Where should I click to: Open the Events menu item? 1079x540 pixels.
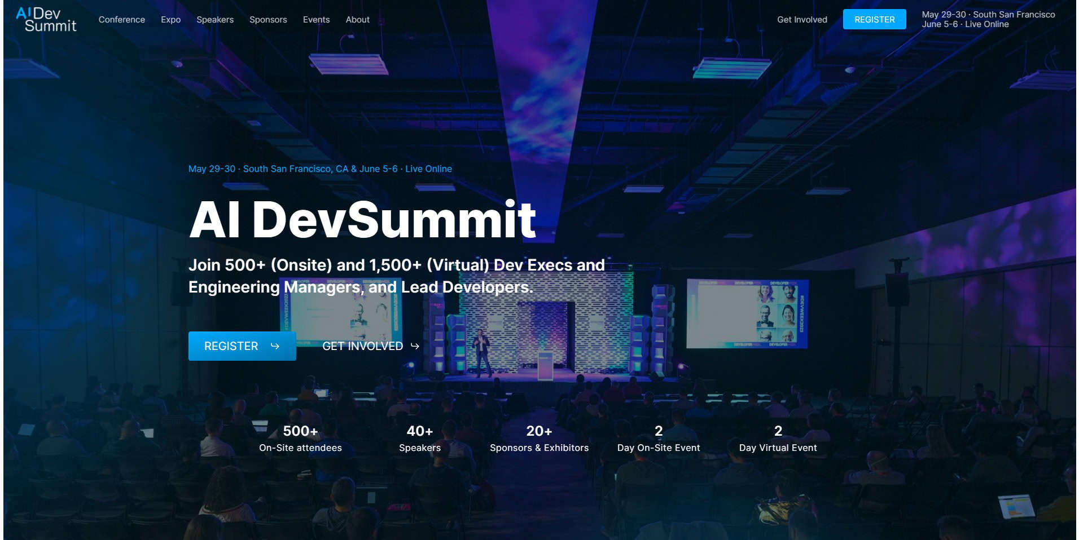click(x=316, y=20)
